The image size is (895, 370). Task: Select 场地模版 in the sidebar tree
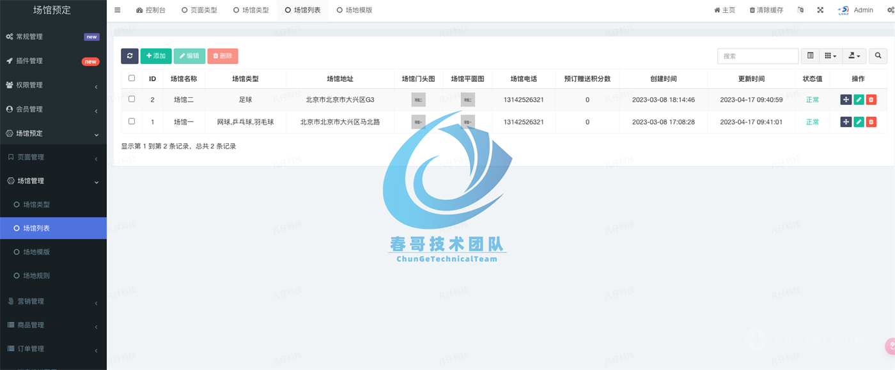pyautogui.click(x=53, y=252)
